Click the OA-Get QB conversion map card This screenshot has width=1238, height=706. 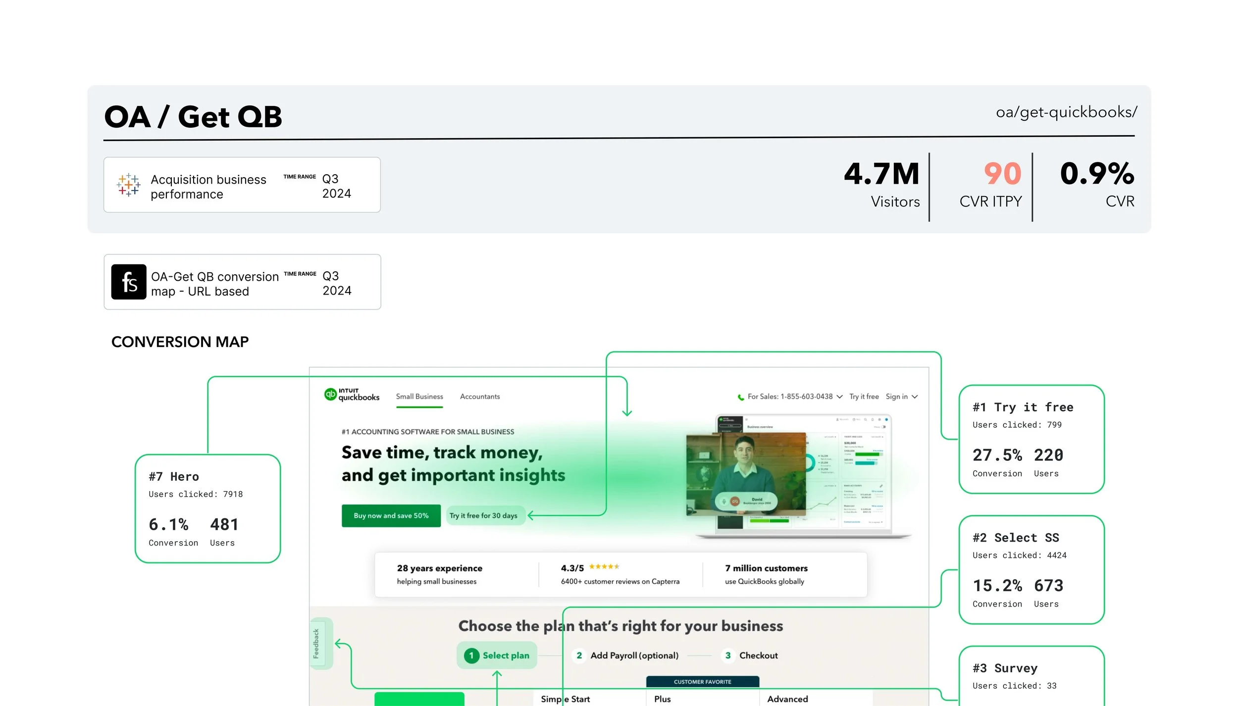tap(242, 282)
